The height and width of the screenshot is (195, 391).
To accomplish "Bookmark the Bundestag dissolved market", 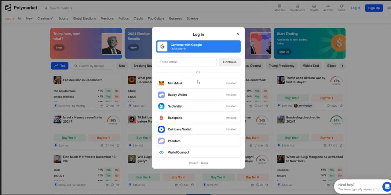I will click(x=341, y=146).
